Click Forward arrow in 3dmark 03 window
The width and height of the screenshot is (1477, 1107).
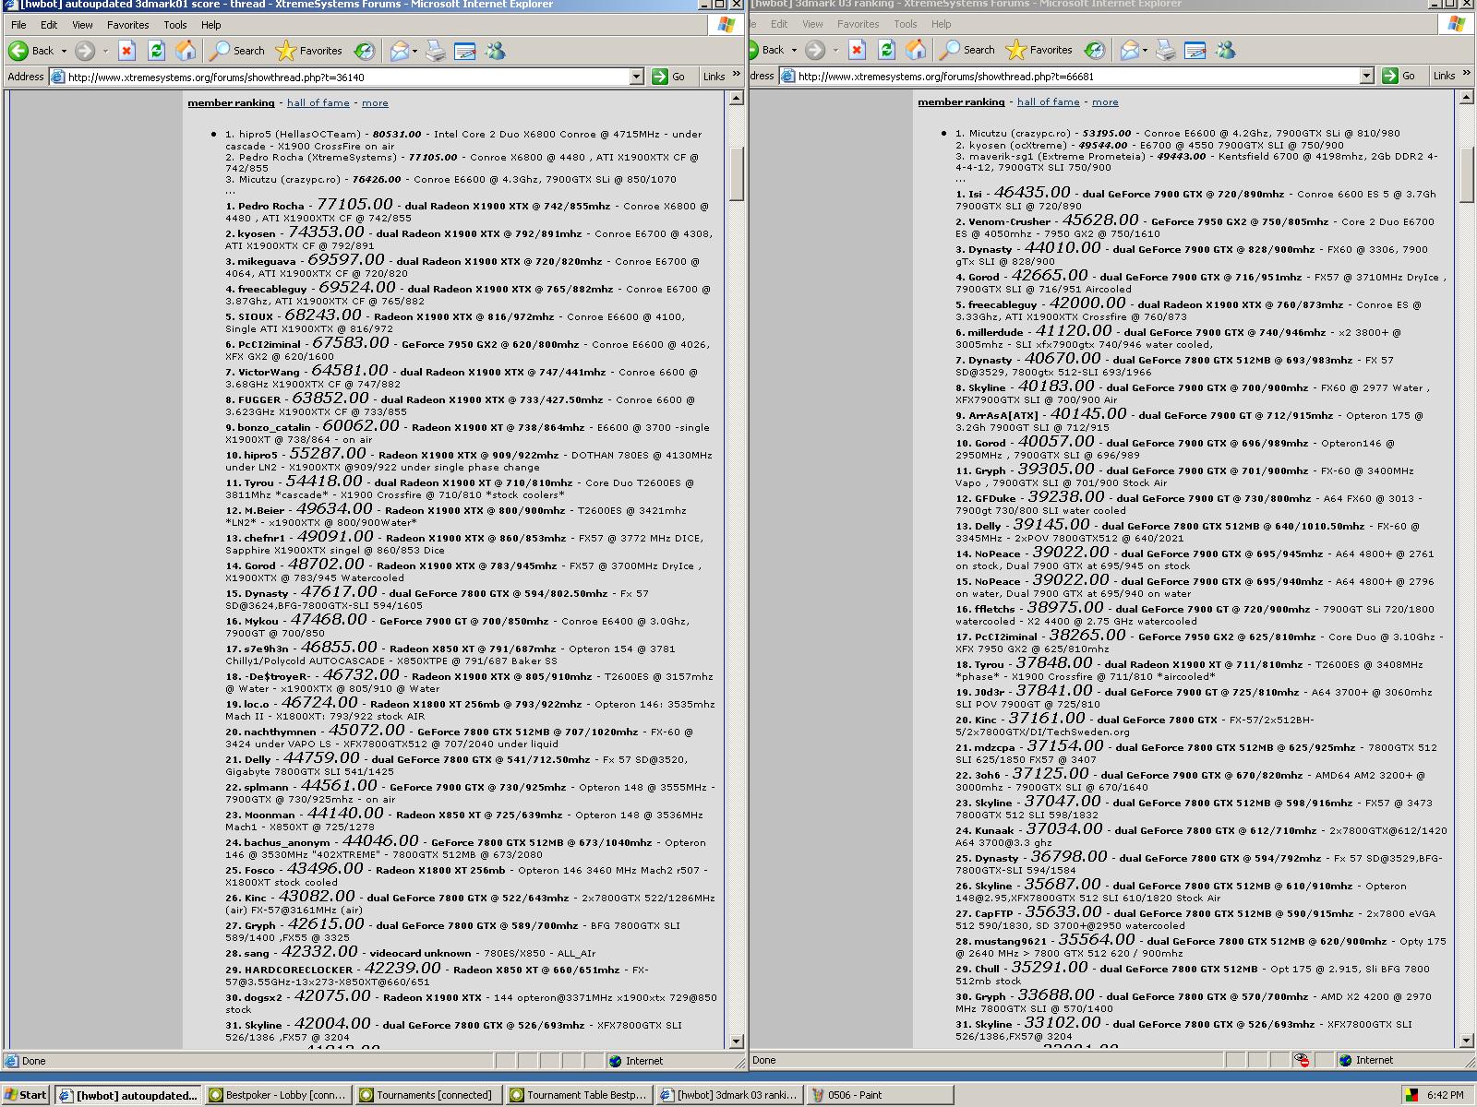tap(814, 50)
